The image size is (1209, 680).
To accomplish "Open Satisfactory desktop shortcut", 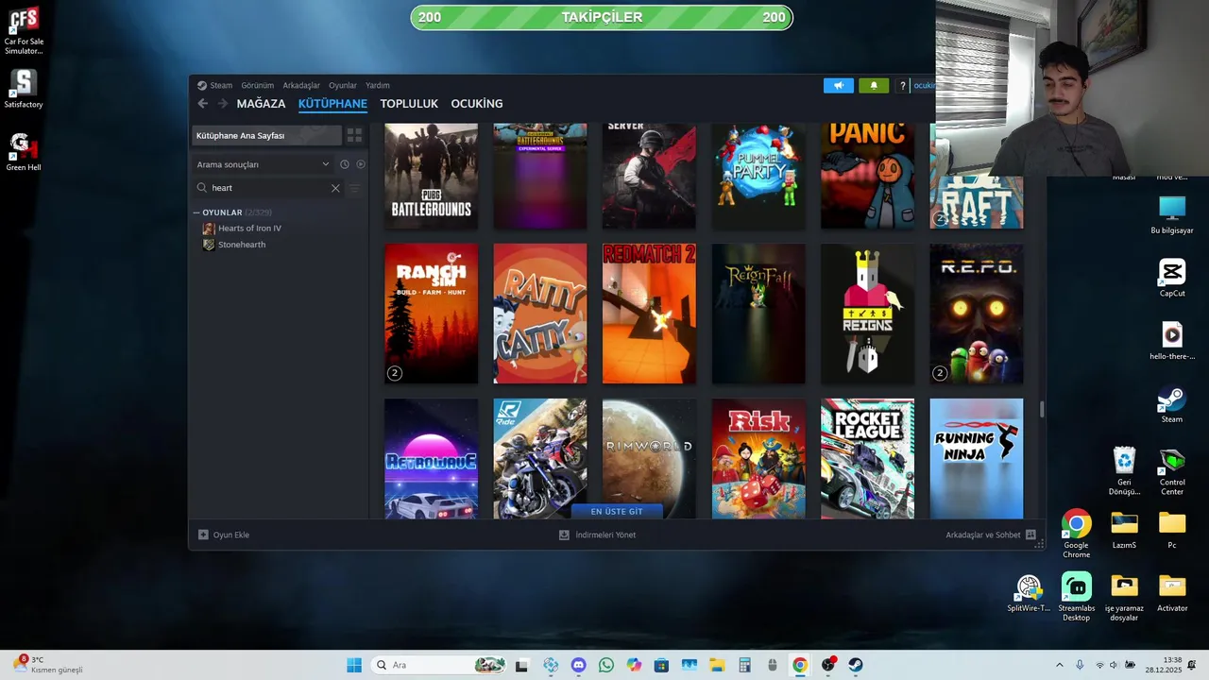I will [x=24, y=90].
